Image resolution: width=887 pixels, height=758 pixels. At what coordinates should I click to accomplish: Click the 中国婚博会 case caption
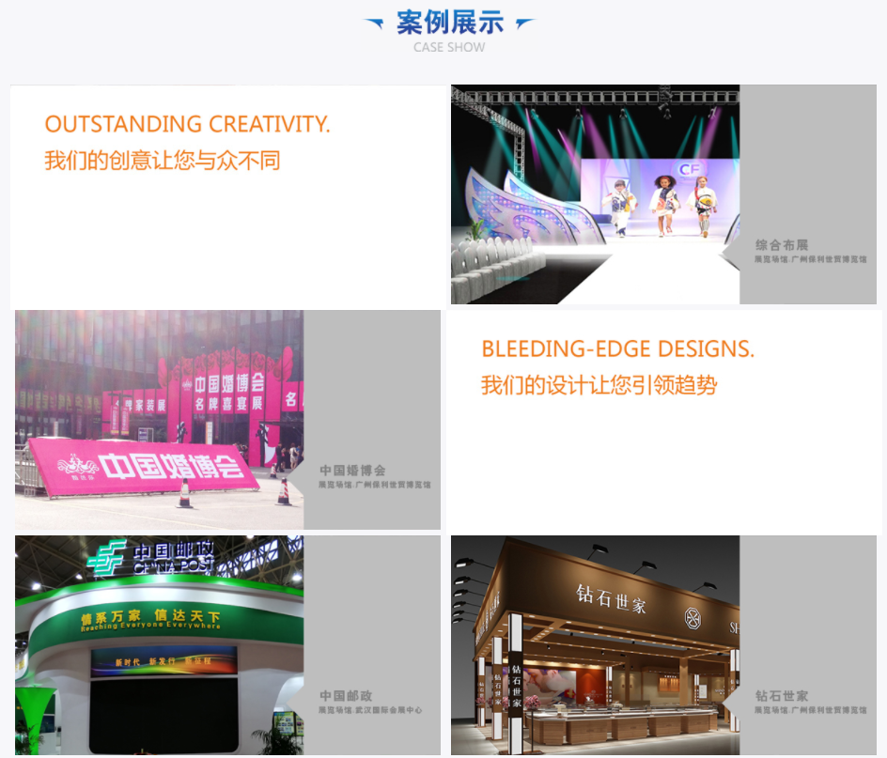[352, 470]
